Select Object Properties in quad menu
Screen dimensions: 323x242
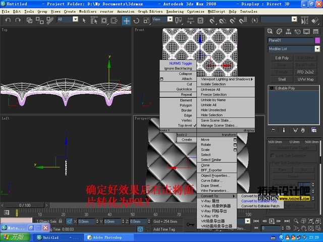216,176
